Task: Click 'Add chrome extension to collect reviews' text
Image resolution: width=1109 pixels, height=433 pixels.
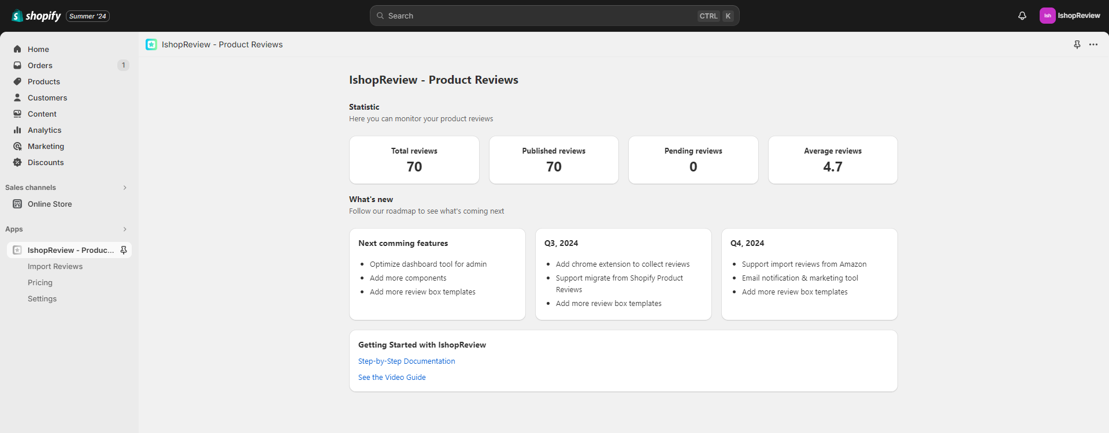Action: (623, 264)
